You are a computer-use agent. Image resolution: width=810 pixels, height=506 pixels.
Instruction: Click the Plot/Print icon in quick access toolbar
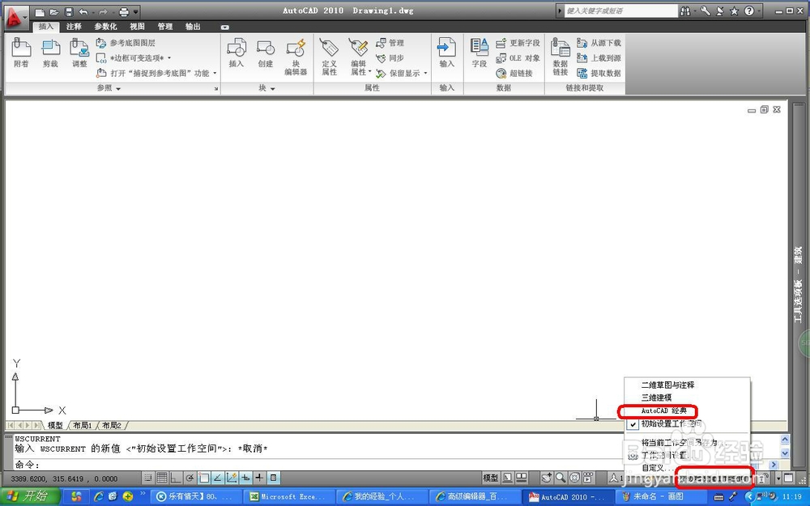(x=124, y=11)
